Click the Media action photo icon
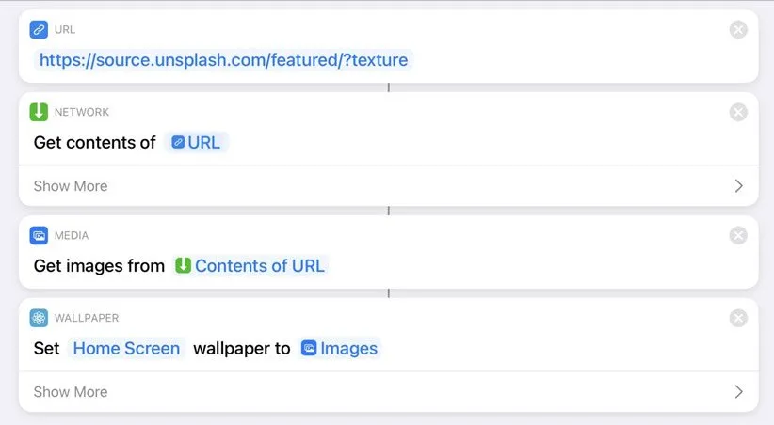The image size is (774, 425). tap(39, 235)
